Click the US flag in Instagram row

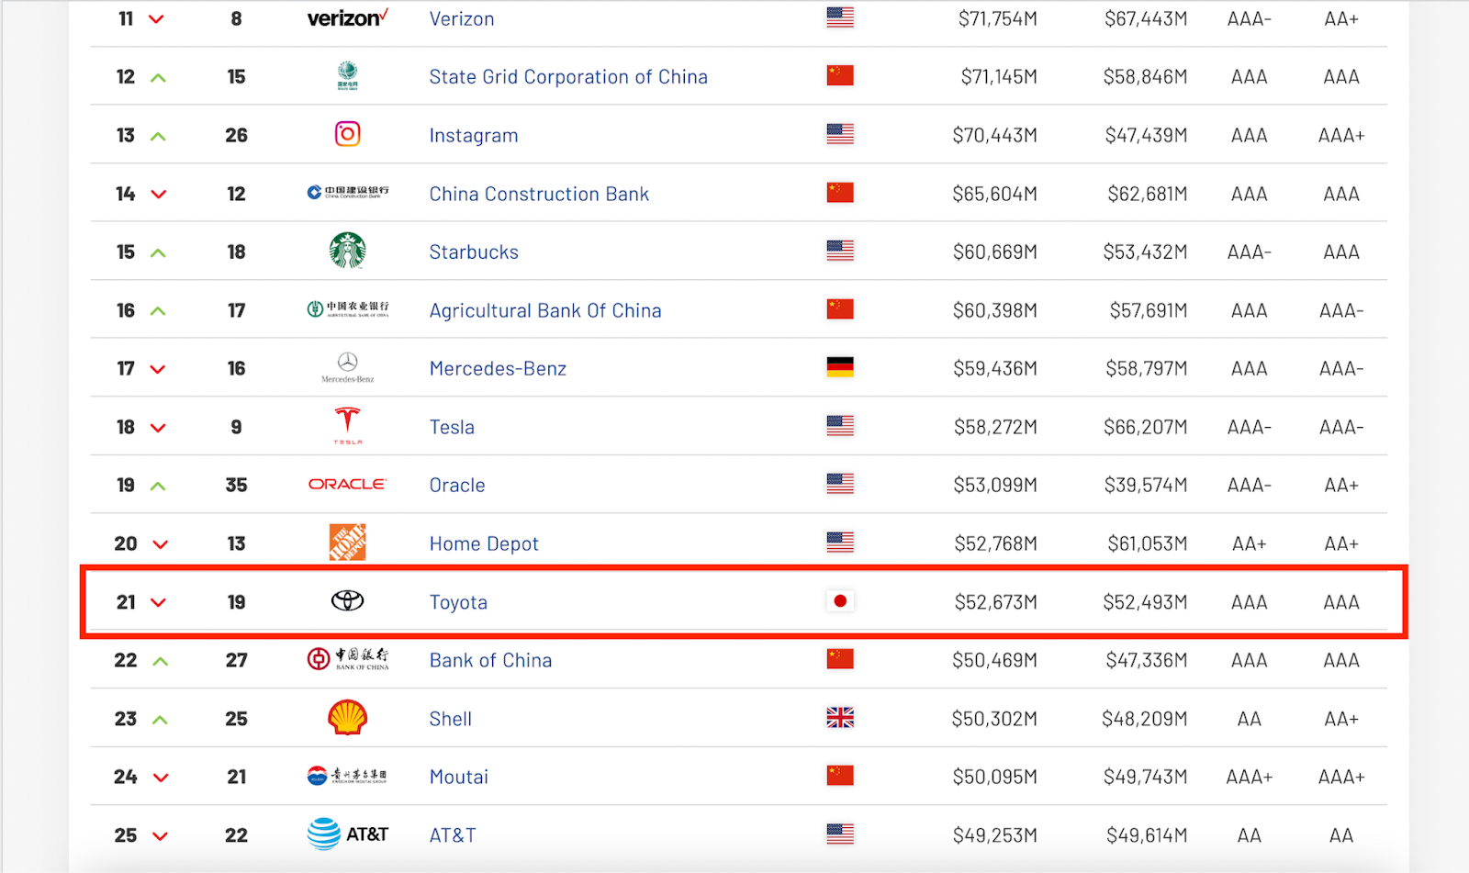840,134
